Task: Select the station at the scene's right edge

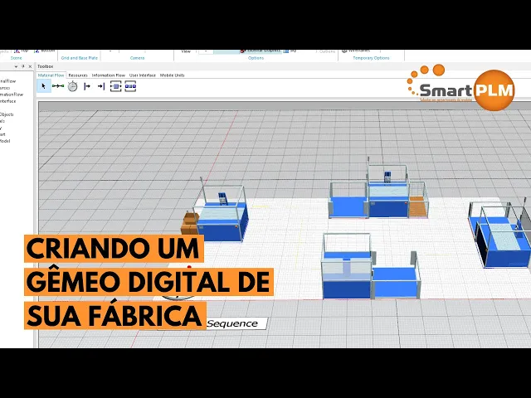Action: (500, 234)
